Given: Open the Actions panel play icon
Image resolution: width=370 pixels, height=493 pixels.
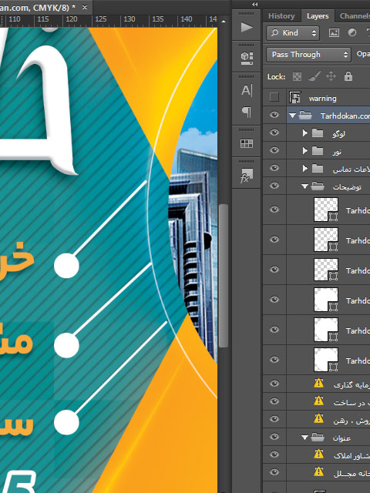Looking at the screenshot, I should [x=247, y=28].
